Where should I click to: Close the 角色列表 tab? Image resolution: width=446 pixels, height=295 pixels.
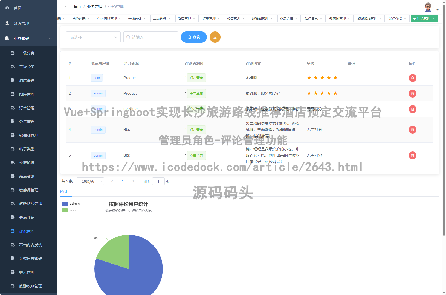88,18
